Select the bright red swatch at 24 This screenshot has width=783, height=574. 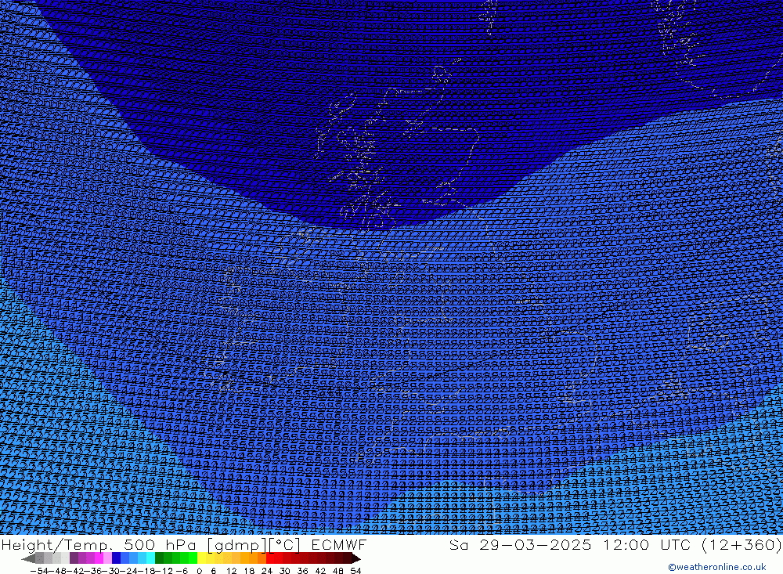(270, 558)
